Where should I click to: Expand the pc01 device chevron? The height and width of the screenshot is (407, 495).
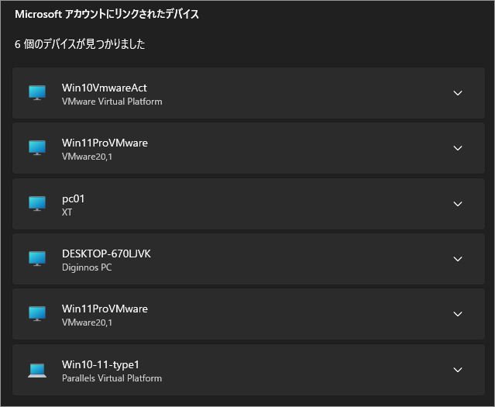click(x=457, y=204)
